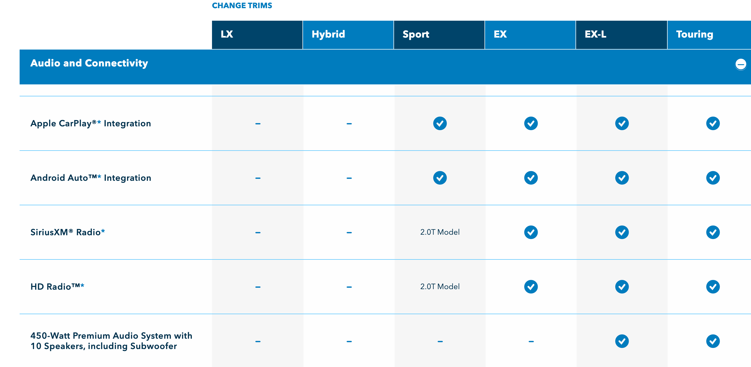The image size is (751, 367).
Task: Click HD Radio dash for Hybrid
Action: pos(349,287)
